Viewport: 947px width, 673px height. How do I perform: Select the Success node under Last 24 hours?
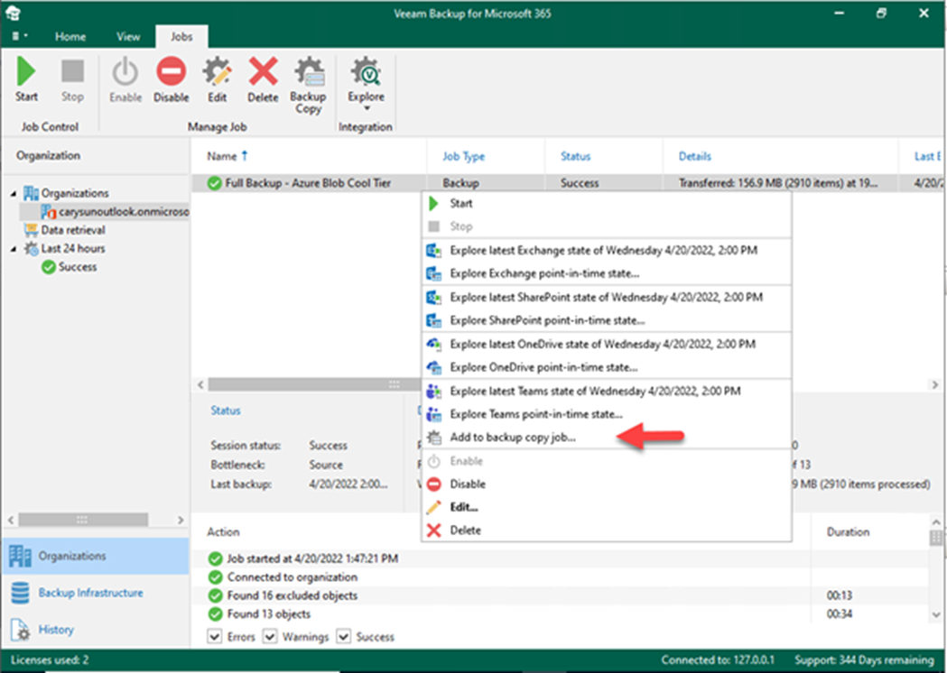tap(69, 267)
